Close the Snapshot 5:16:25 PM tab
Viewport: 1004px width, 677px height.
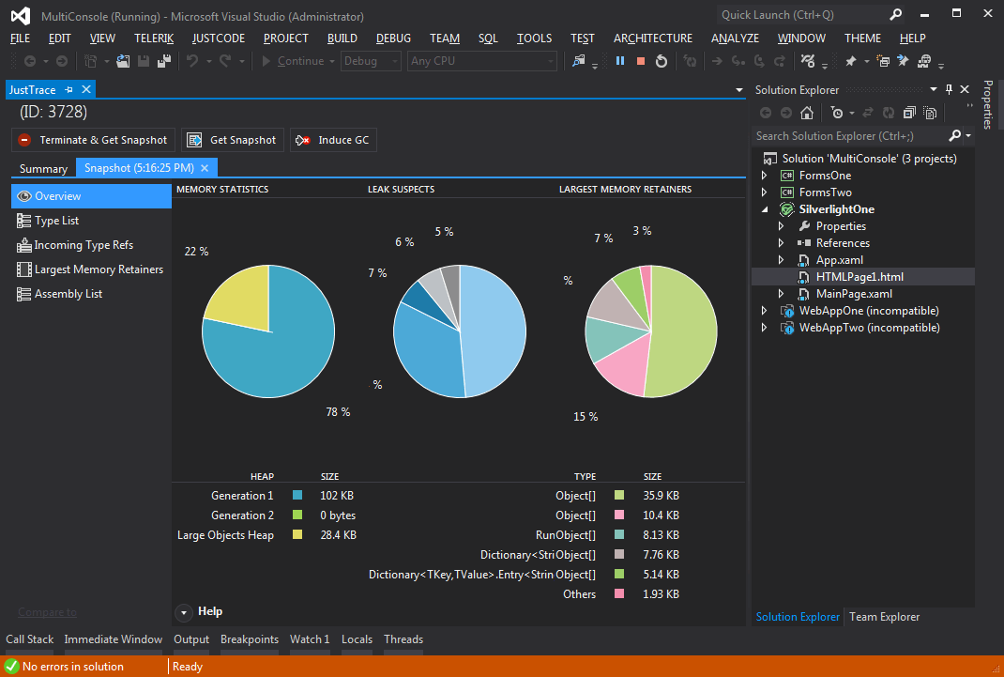(x=205, y=168)
